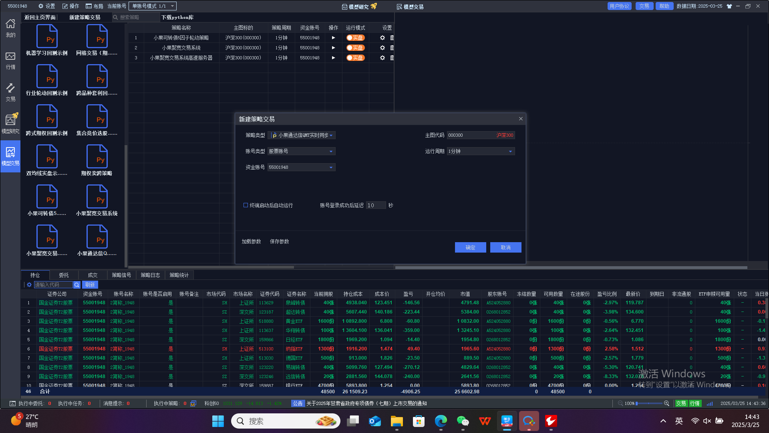Enable the 终端启动后自动运行 checkbox

coord(246,205)
